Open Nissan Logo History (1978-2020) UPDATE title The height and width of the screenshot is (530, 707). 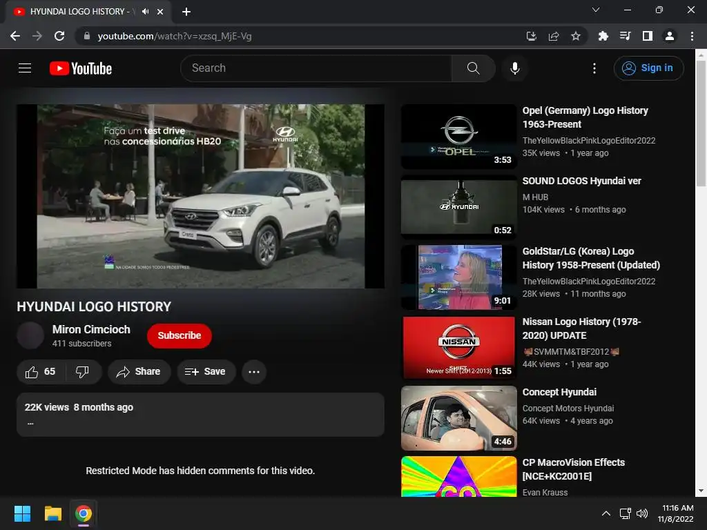[581, 328]
